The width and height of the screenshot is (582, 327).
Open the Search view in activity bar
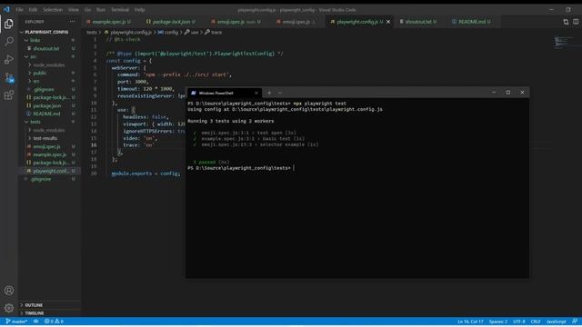[8, 41]
